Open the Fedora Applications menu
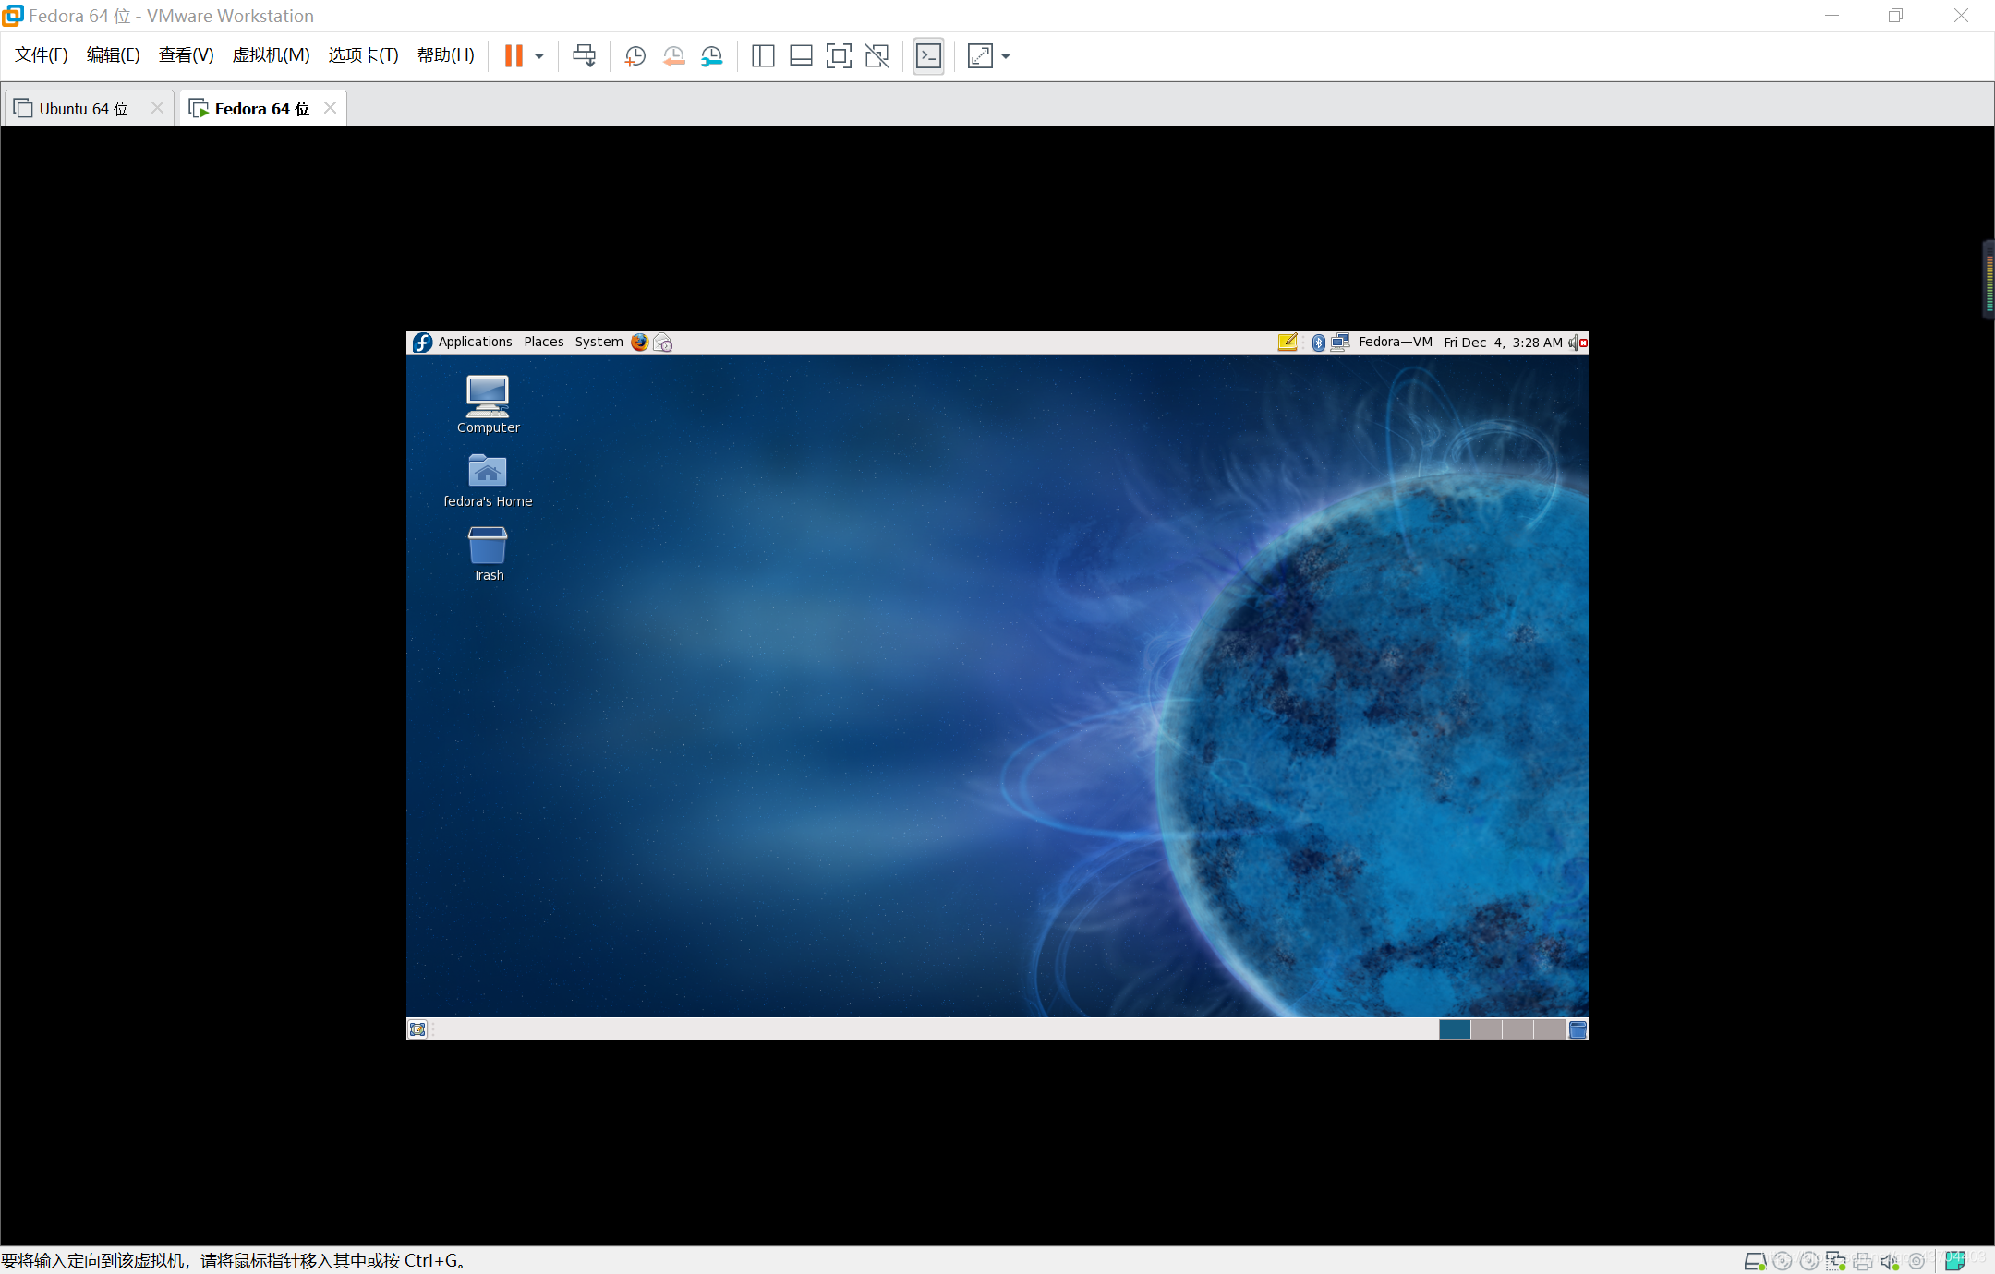The height and width of the screenshot is (1274, 1995). (x=474, y=343)
